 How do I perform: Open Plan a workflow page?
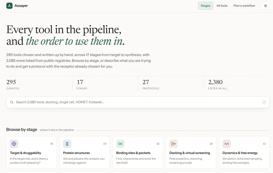click(244, 6)
